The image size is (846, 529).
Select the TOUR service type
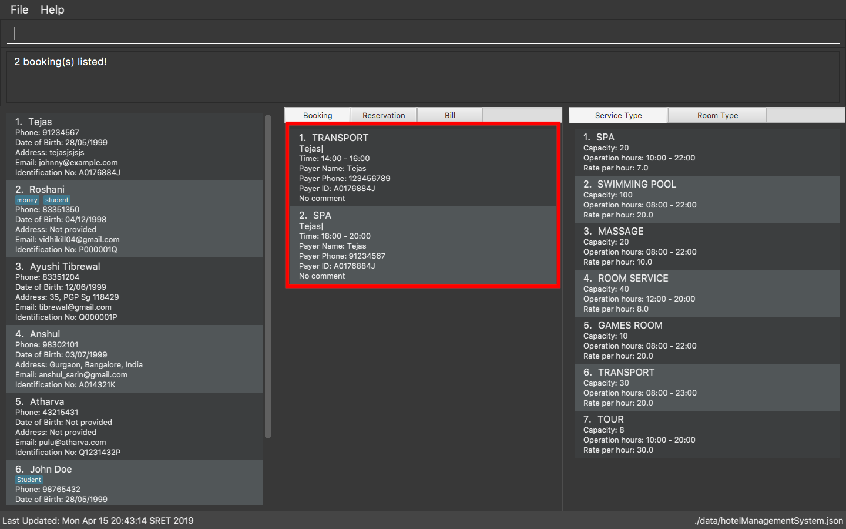point(707,434)
